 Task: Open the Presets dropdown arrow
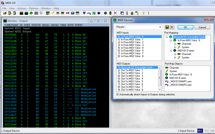160,27
